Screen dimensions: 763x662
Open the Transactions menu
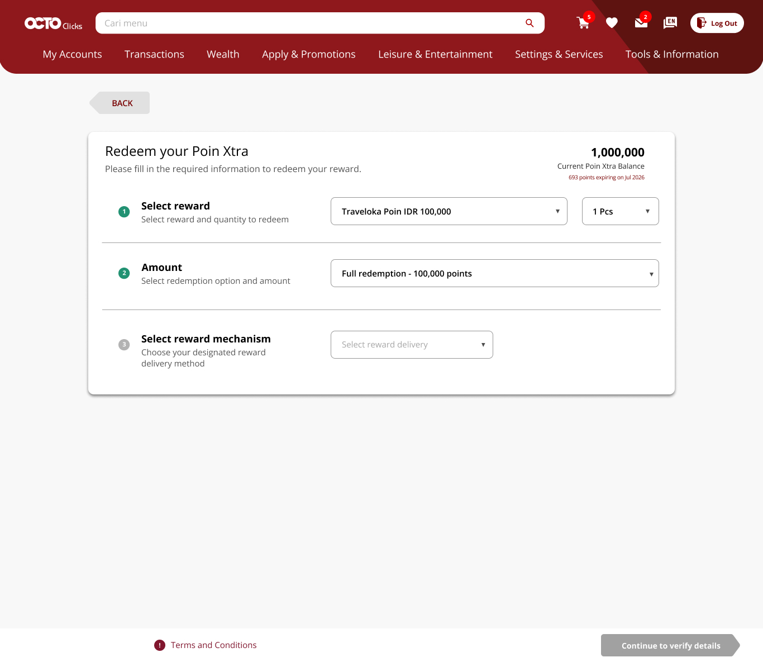[x=154, y=54]
